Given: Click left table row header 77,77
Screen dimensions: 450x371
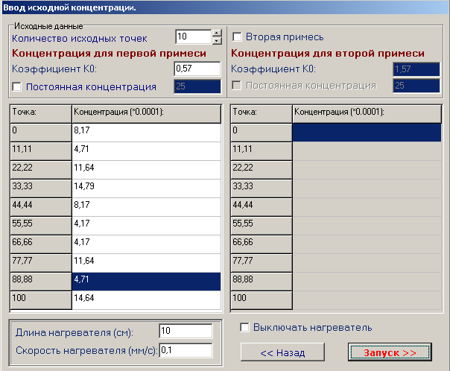Looking at the screenshot, I should tap(41, 263).
